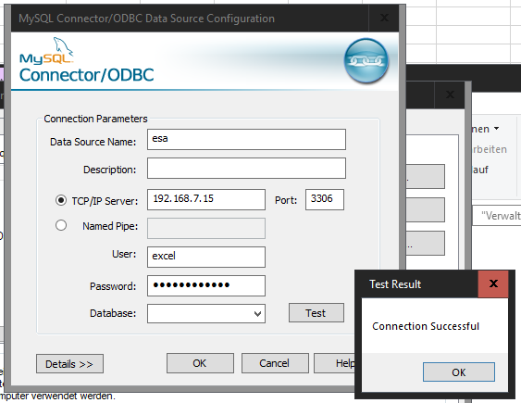521x403 pixels.
Task: Click the "Verwalt" search box in background
Action: click(497, 216)
